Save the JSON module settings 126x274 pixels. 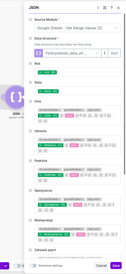coord(116,265)
